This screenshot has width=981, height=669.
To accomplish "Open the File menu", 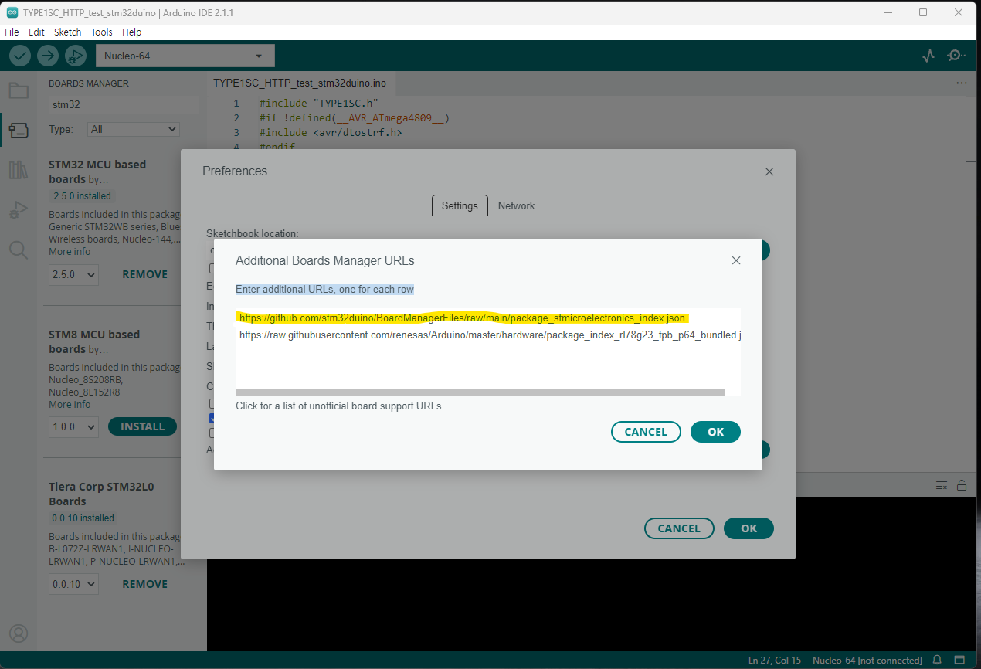I will click(x=12, y=32).
